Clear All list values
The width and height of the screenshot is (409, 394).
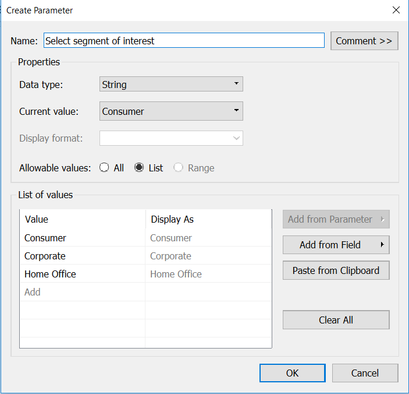[336, 320]
